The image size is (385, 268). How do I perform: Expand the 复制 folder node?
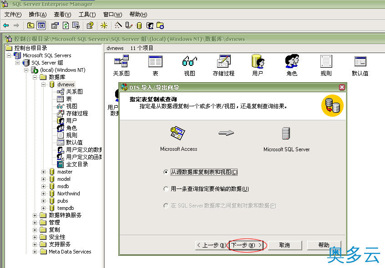coord(35,230)
